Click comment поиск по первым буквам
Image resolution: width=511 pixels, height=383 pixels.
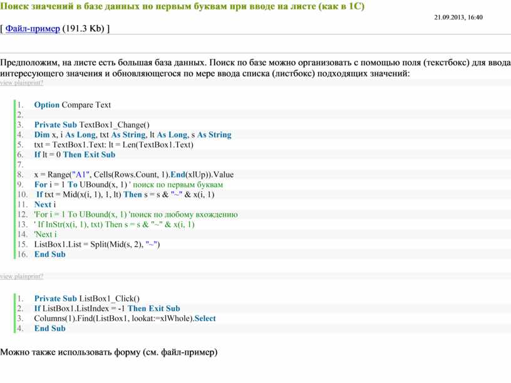(178, 184)
